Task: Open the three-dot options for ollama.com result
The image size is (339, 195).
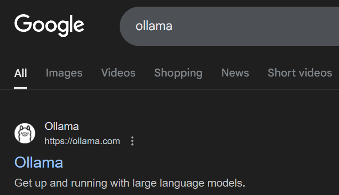Action: tap(132, 141)
